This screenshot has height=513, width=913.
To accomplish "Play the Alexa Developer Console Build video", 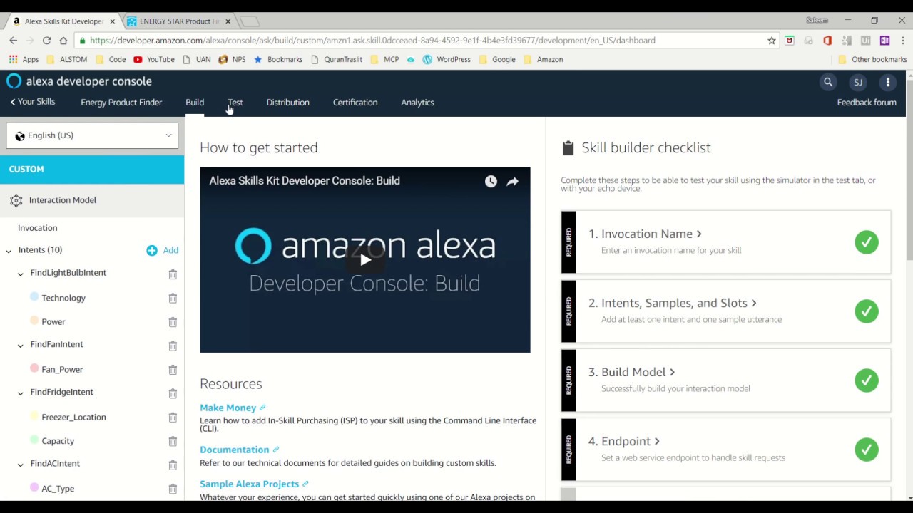I will [365, 260].
